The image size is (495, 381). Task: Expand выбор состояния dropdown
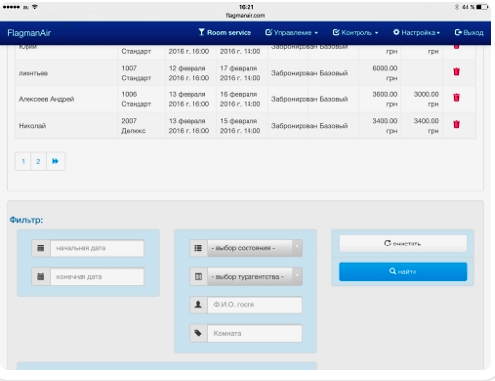click(254, 248)
